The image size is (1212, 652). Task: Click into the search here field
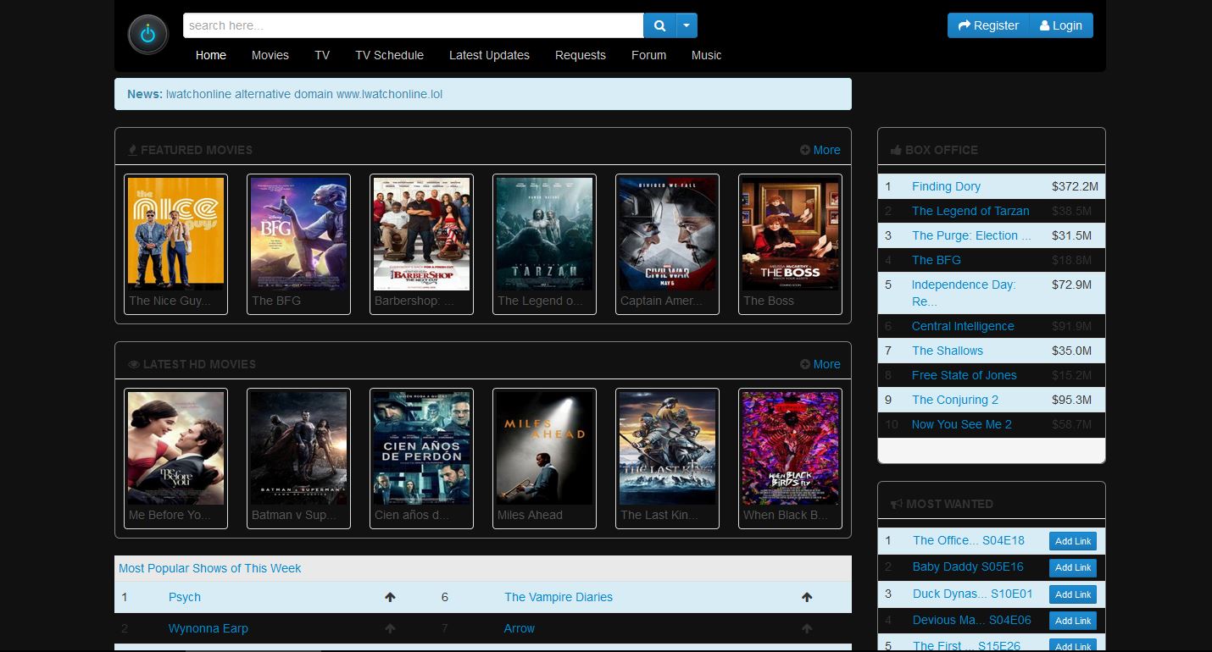414,25
